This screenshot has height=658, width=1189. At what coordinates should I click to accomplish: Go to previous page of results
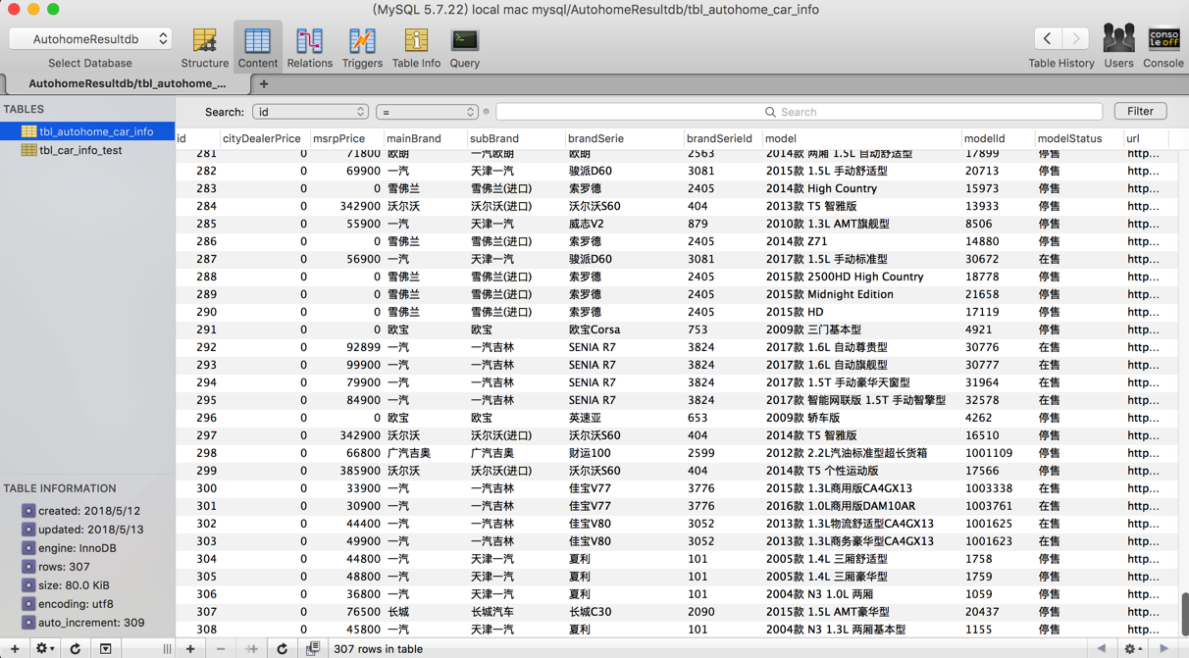tap(1102, 648)
